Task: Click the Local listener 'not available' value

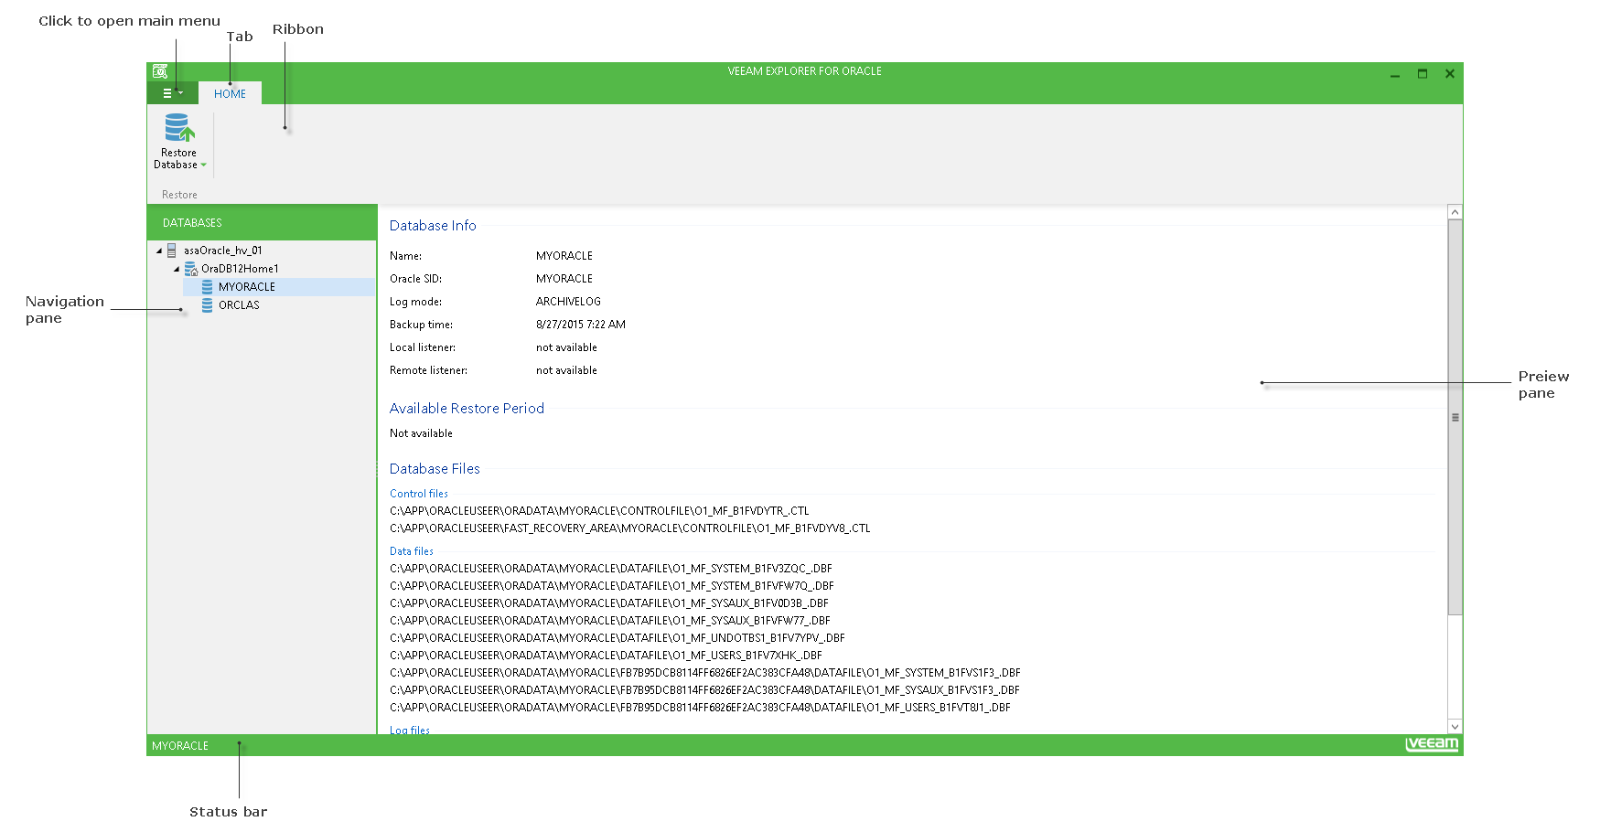Action: pyautogui.click(x=566, y=347)
